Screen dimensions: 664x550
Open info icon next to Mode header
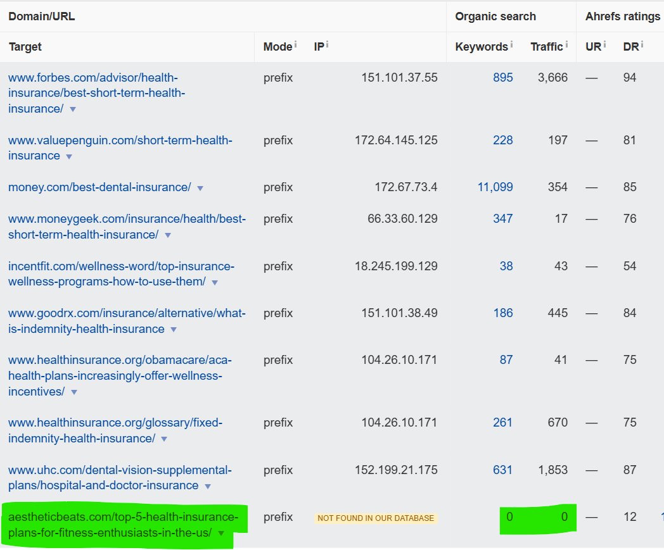tap(296, 44)
